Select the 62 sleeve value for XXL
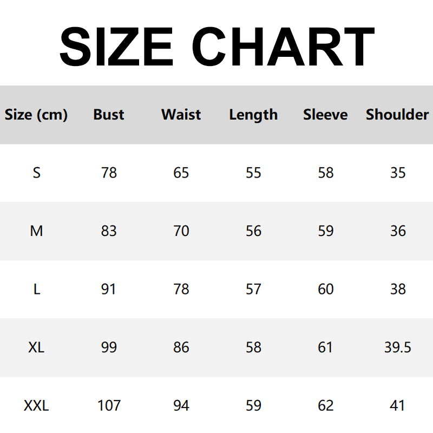The width and height of the screenshot is (433, 433). [326, 405]
